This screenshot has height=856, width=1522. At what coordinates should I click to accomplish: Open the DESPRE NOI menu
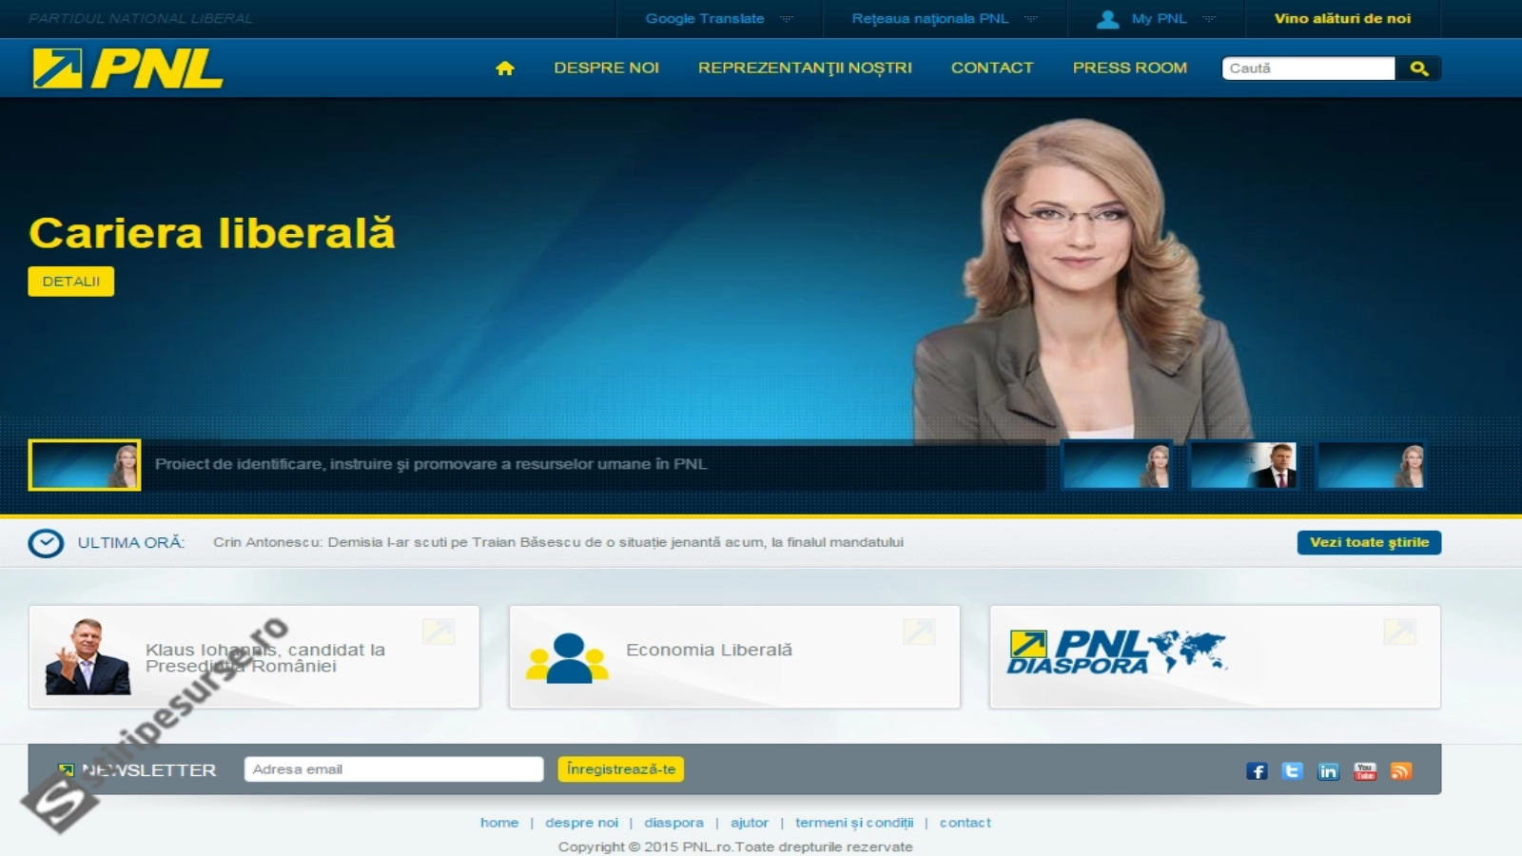[x=606, y=68]
